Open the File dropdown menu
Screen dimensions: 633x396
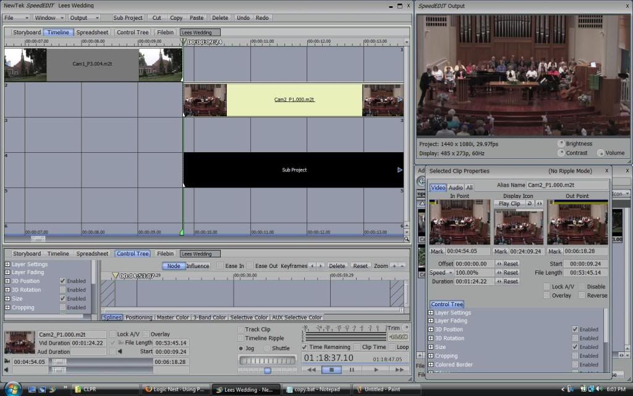[16, 18]
